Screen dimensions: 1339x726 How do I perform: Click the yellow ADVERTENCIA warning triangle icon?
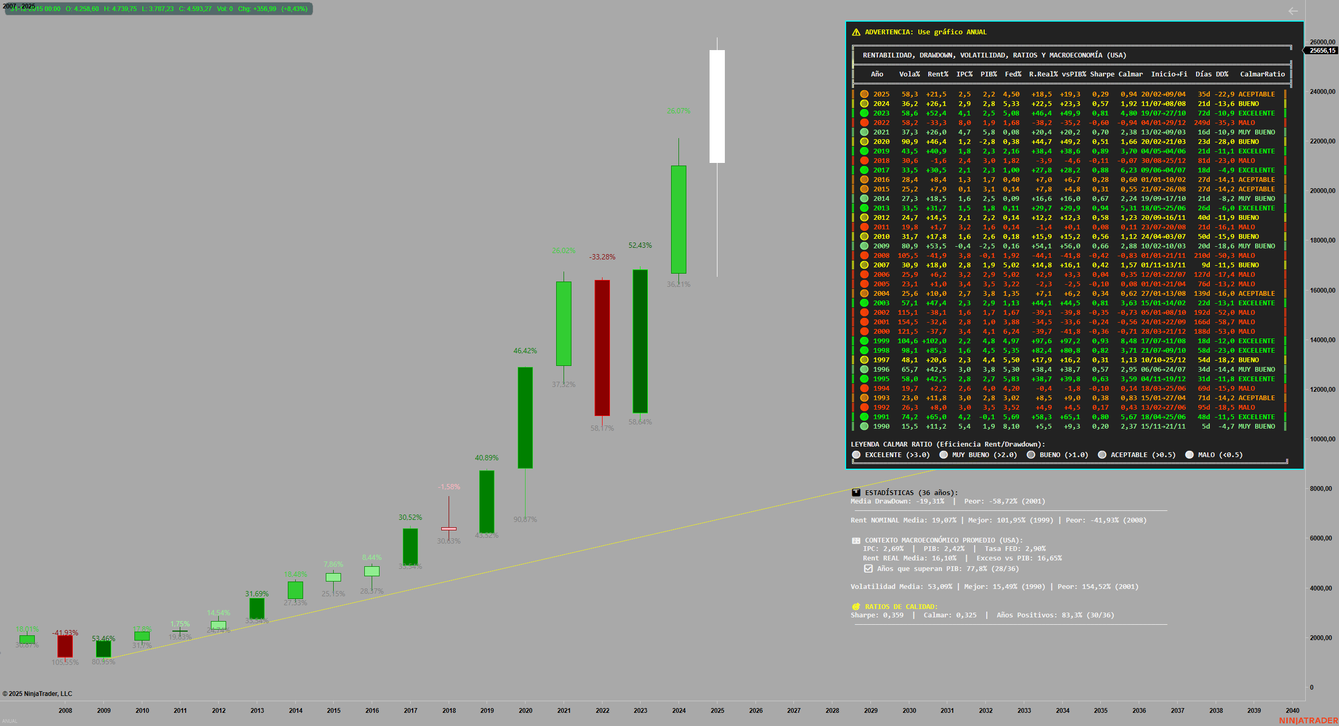click(856, 32)
